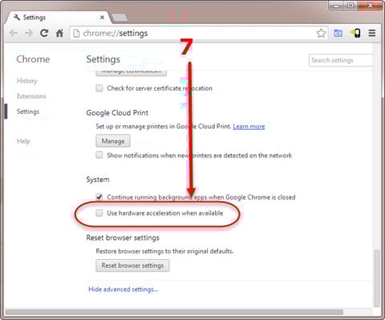Click the vertical page scrollbar thumb
This screenshot has height=320, width=385.
377,278
